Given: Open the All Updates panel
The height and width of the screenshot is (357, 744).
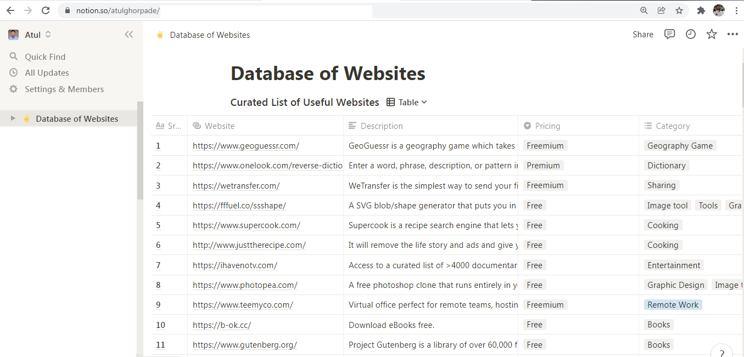Looking at the screenshot, I should click(47, 72).
